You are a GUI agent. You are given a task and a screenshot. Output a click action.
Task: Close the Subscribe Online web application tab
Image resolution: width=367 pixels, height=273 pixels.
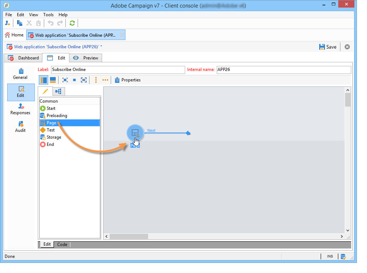point(122,35)
